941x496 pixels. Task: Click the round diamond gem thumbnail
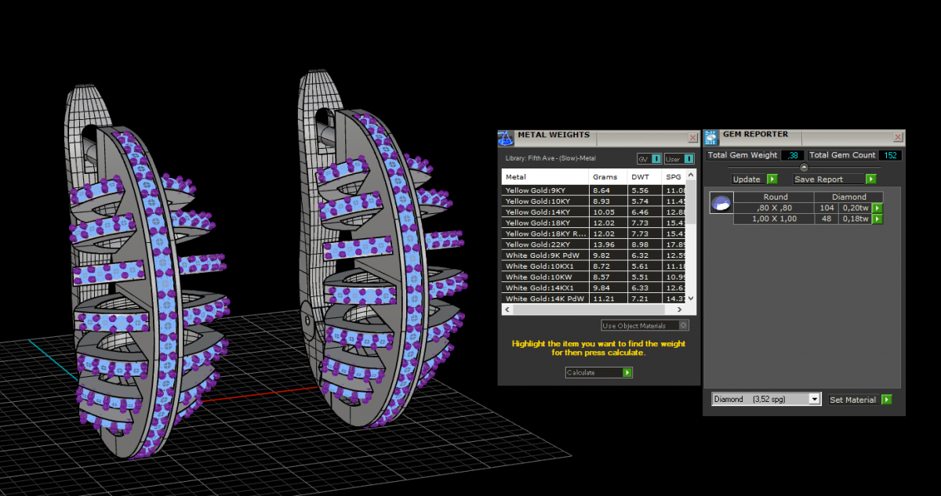click(x=721, y=204)
